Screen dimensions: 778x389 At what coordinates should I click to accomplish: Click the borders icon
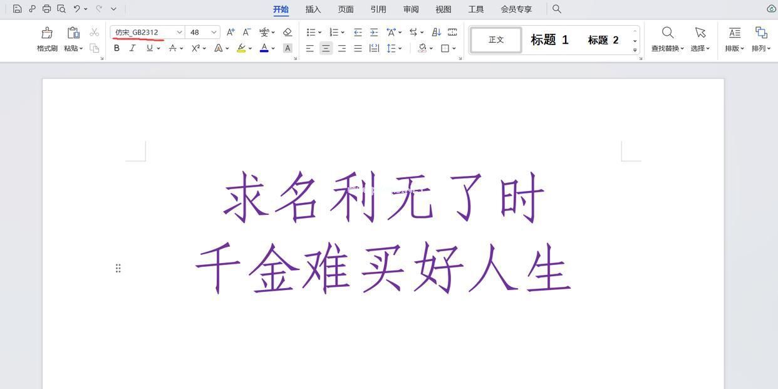point(445,48)
